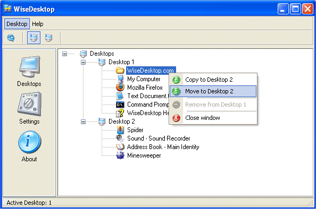
Task: Switch to desktop 2 via toolbar icon
Action: tap(48, 38)
